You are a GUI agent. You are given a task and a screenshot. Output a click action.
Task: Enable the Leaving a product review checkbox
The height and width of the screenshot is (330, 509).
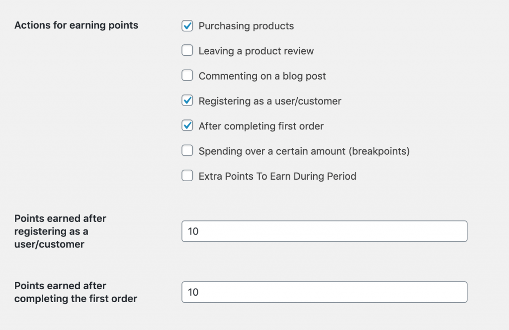187,50
